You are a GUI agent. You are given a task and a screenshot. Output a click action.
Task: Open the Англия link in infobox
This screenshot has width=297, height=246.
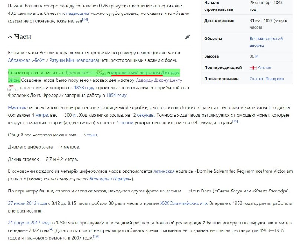click(x=264, y=68)
